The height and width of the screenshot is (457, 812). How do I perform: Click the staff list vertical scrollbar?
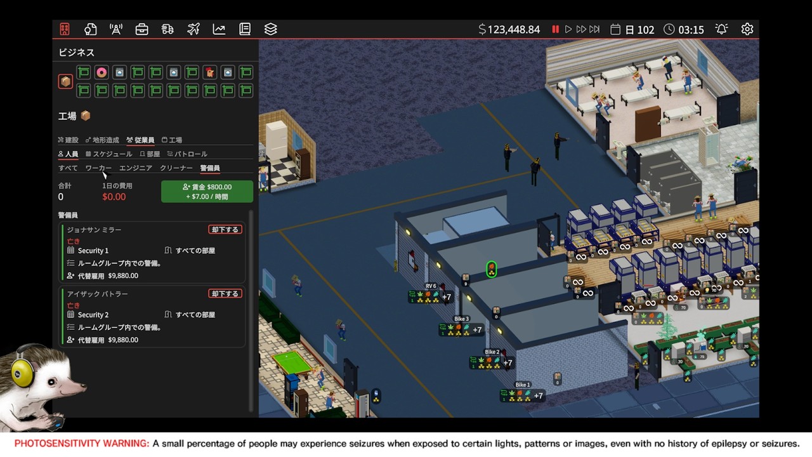point(251,311)
